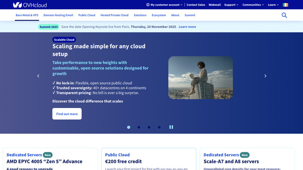Follow the Summit 2025 Learn more link
The image size is (303, 170).
coord(187,27)
